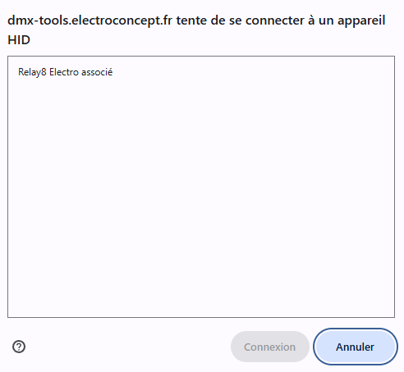Viewport: 404px width, 372px height.
Task: Click the Annuler button
Action: 355,347
